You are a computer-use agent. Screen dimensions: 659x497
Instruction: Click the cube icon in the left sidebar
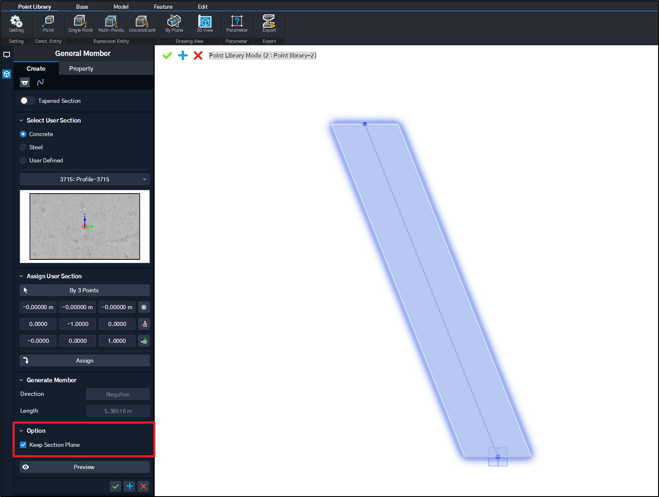click(7, 74)
